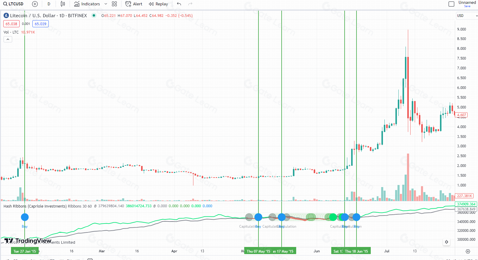This screenshot has height=260, width=478.
Task: Change the candlestick chart style
Action: click(63, 4)
